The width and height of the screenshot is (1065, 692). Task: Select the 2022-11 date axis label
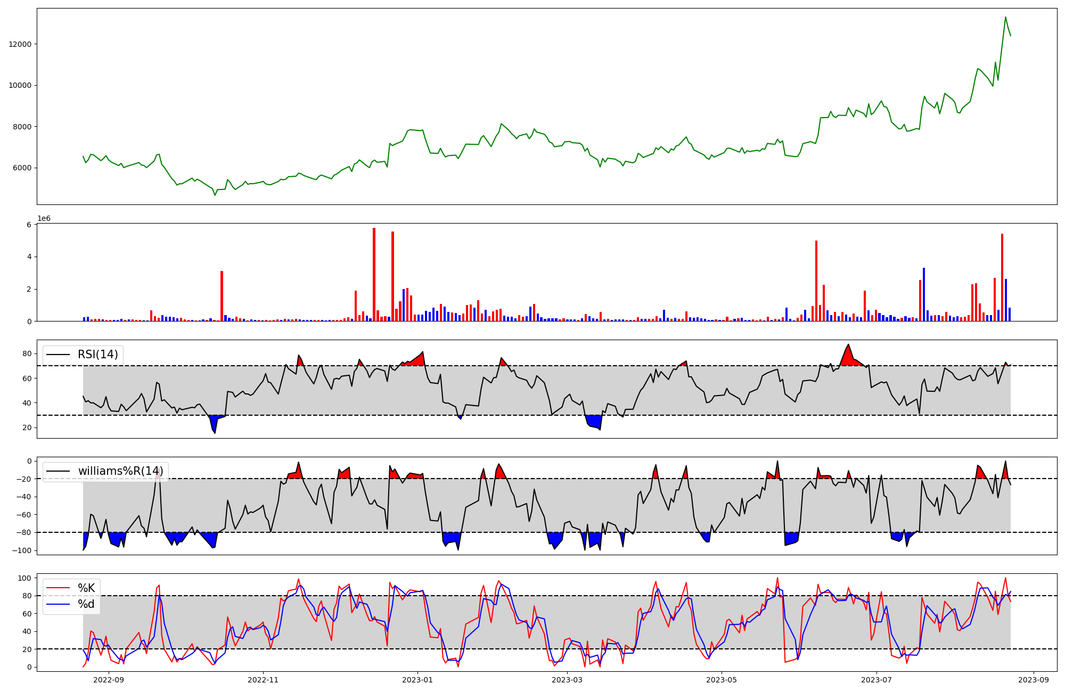pyautogui.click(x=263, y=680)
